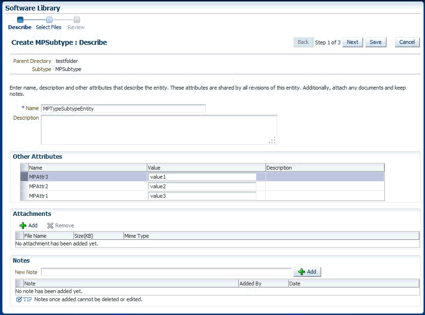Click into the New Note field
425x315 pixels.
166,272
